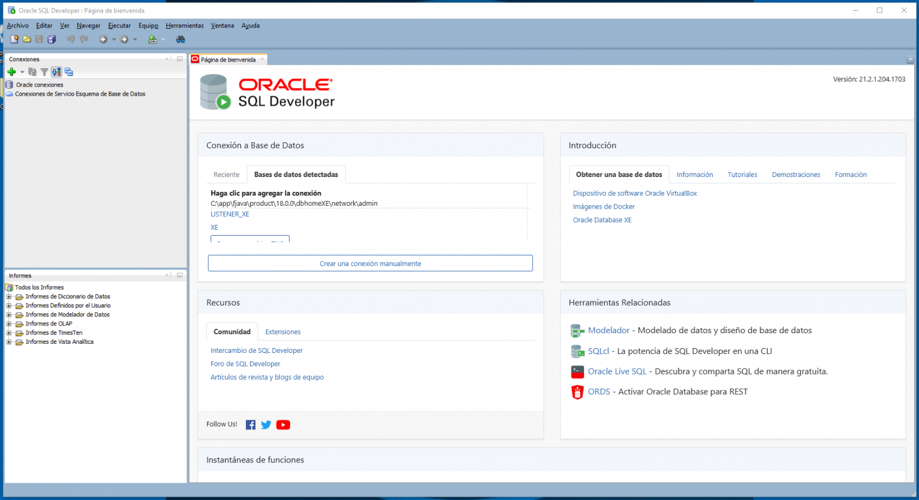Screen dimensions: 919x500
Task: Select the Undo toolbar icon
Action: 71,39
